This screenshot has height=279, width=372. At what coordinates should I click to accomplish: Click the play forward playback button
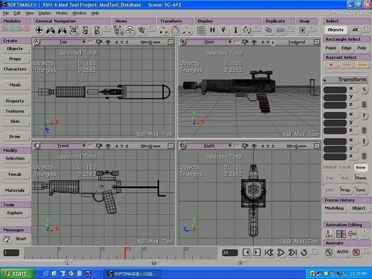pyautogui.click(x=280, y=252)
